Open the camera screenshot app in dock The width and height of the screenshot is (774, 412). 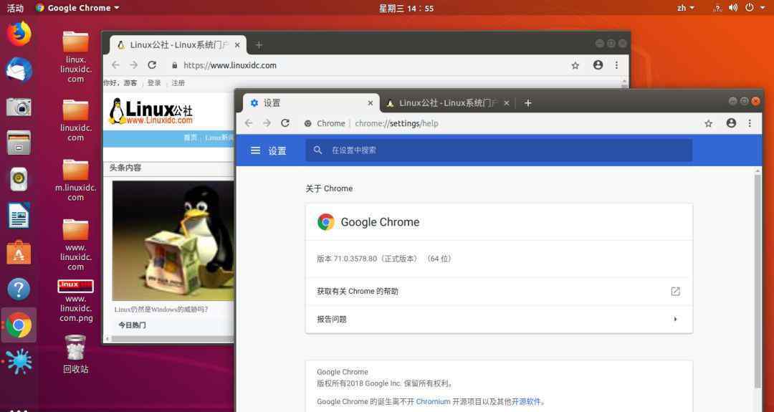(19, 107)
